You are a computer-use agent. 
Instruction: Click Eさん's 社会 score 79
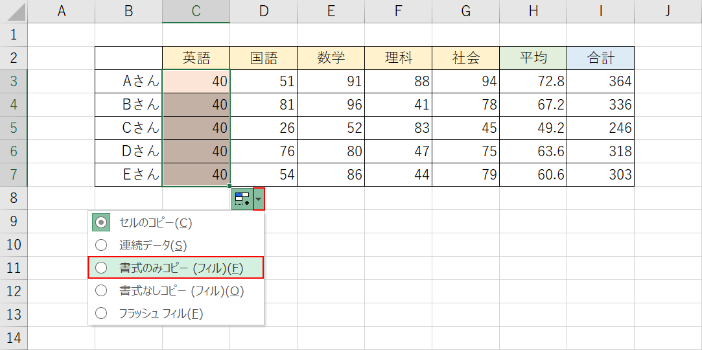coord(465,174)
